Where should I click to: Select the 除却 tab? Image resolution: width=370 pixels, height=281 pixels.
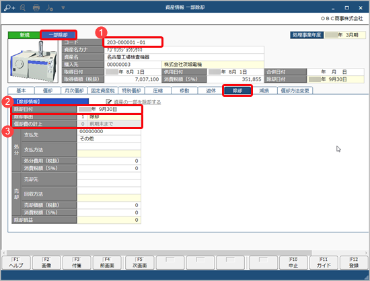click(237, 91)
